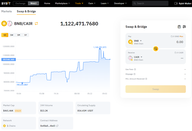This screenshot has height=131, width=192.
Task: Click the yellow pay/receive switch arrows
Action: click(155, 49)
